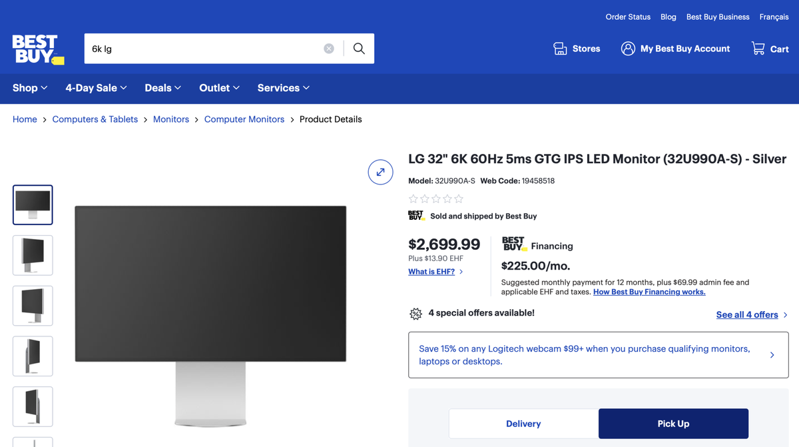
Task: Open the Deals menu
Action: pos(163,88)
